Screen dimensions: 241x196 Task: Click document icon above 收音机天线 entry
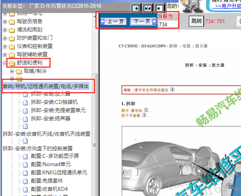coord(26,126)
